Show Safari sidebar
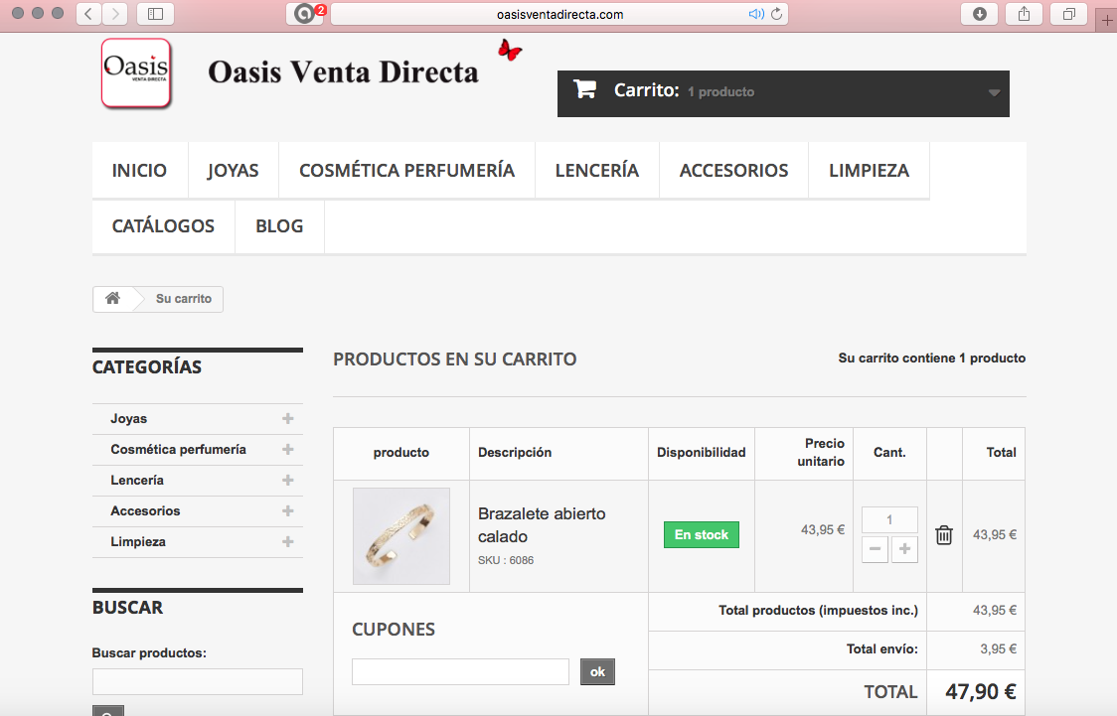Screen dimensions: 1117x716 [155, 14]
